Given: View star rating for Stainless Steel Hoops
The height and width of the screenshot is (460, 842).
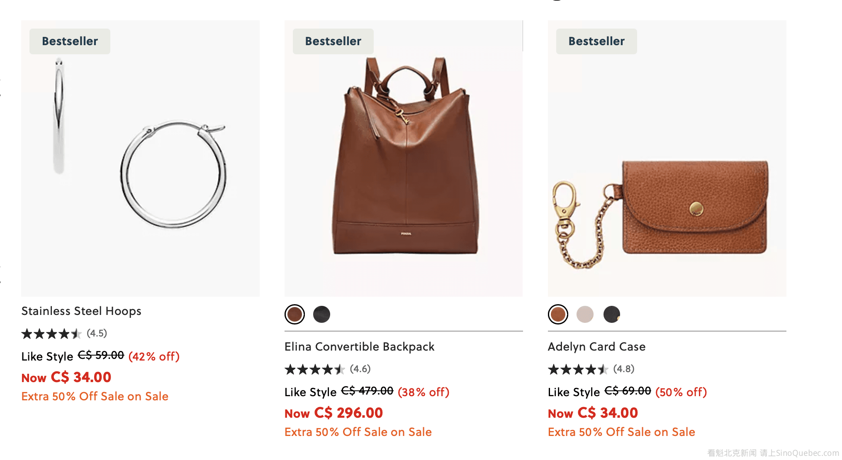Looking at the screenshot, I should coord(51,334).
